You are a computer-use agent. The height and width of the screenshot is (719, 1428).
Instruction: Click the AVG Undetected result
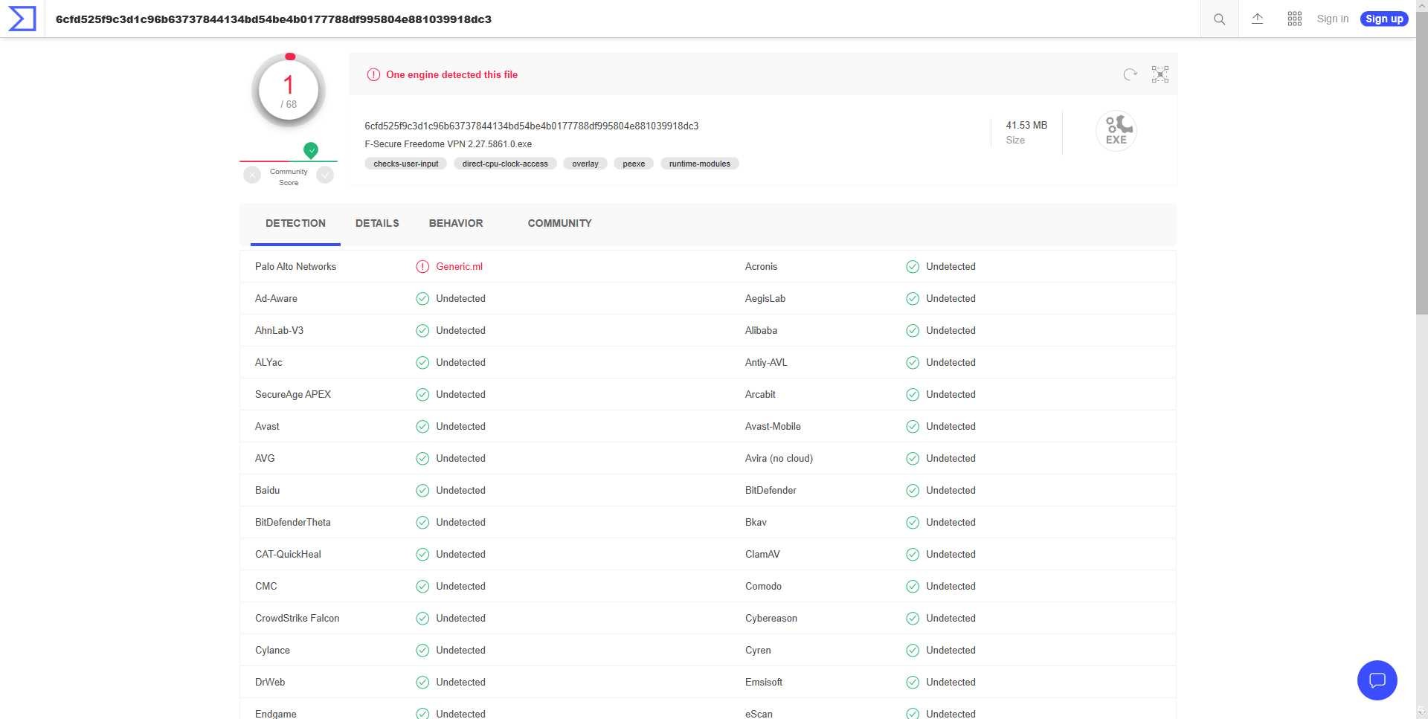[x=460, y=458]
